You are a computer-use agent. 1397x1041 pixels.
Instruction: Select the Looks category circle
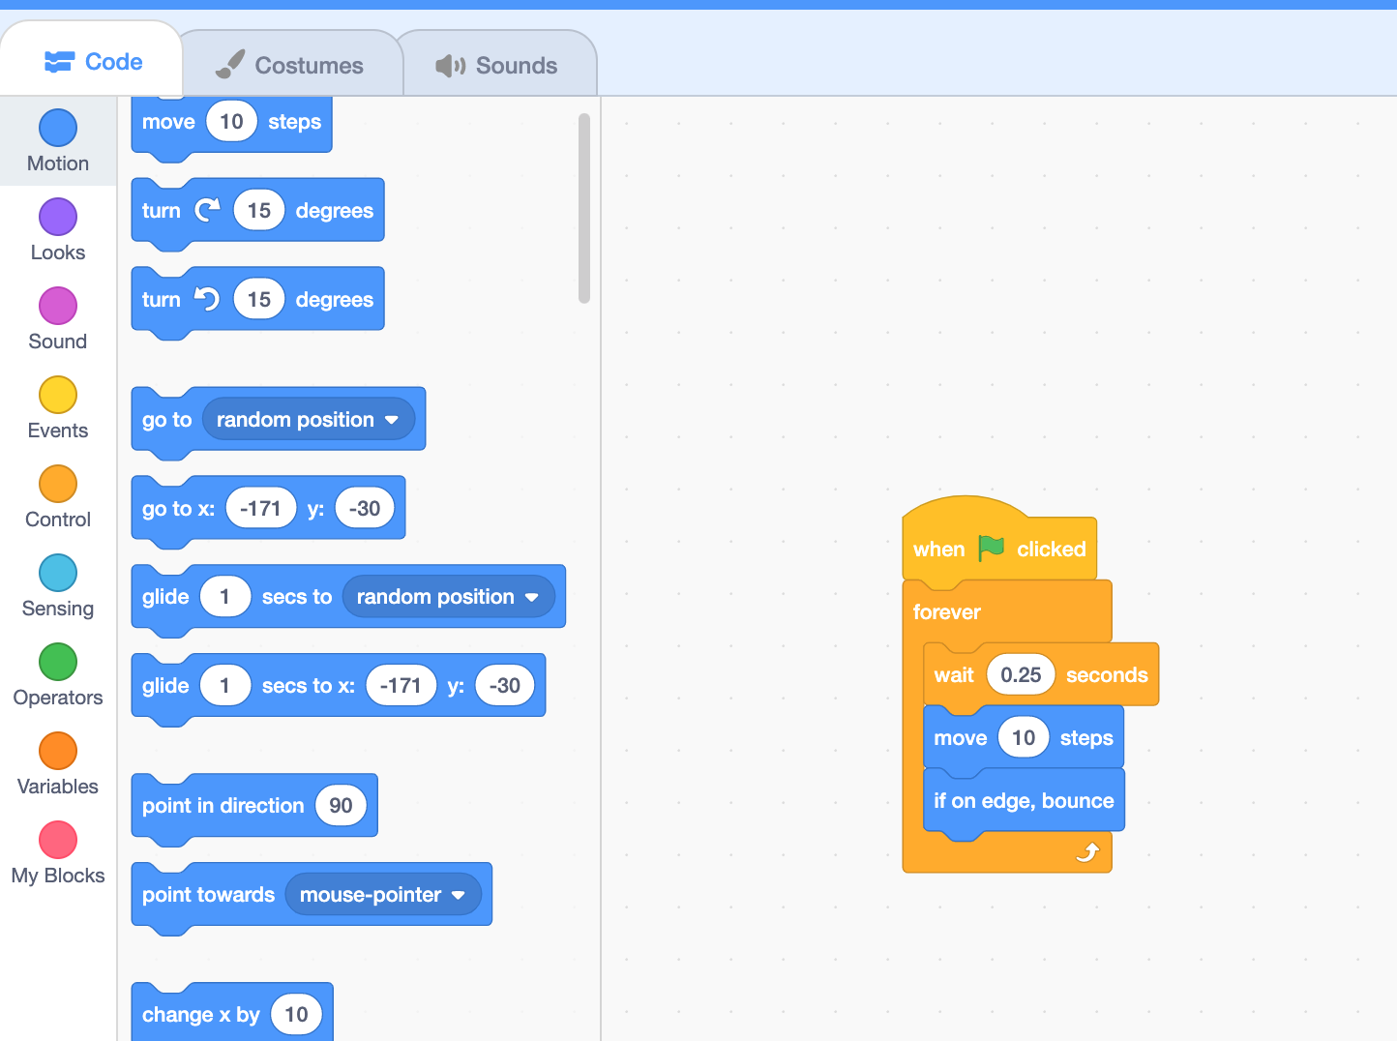pyautogui.click(x=58, y=217)
